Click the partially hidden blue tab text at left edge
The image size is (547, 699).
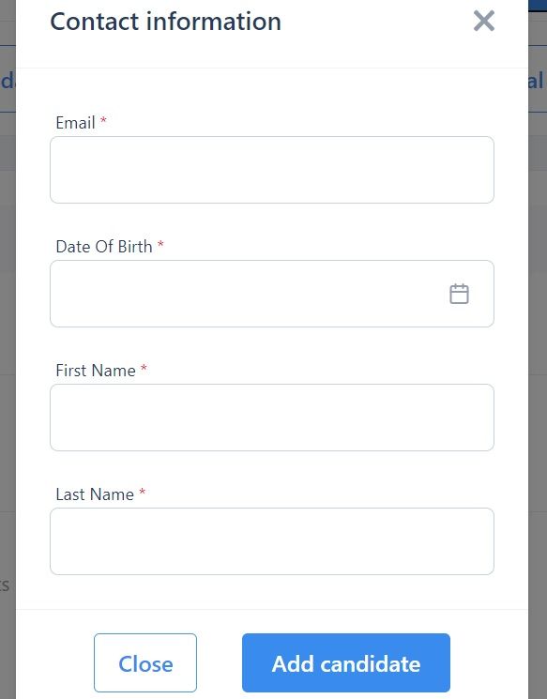[x=8, y=81]
